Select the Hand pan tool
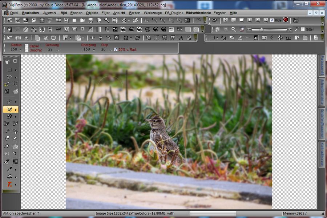This screenshot has width=327, height=218. tap(7, 61)
